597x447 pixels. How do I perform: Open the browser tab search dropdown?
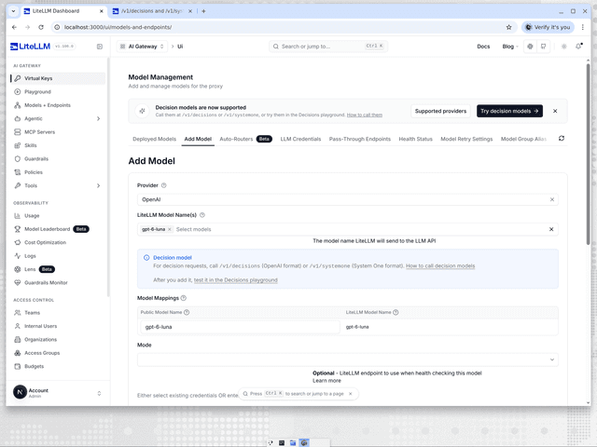click(13, 11)
